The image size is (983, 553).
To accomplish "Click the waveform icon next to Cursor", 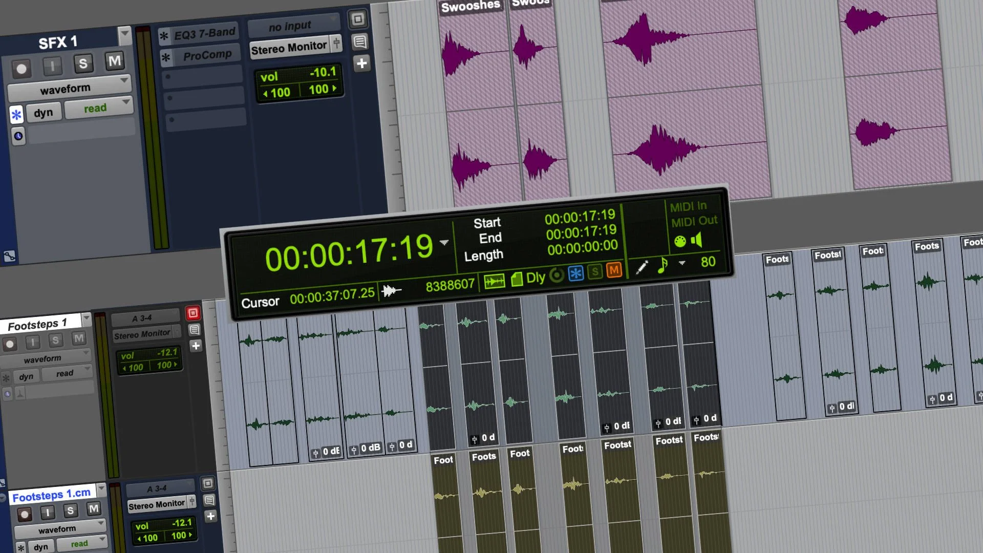I will click(392, 291).
